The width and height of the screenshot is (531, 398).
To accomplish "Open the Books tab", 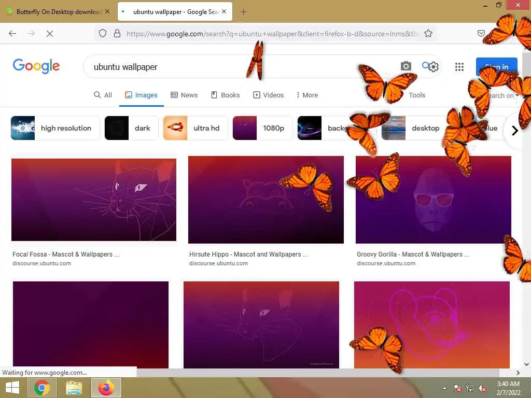I will (x=225, y=95).
